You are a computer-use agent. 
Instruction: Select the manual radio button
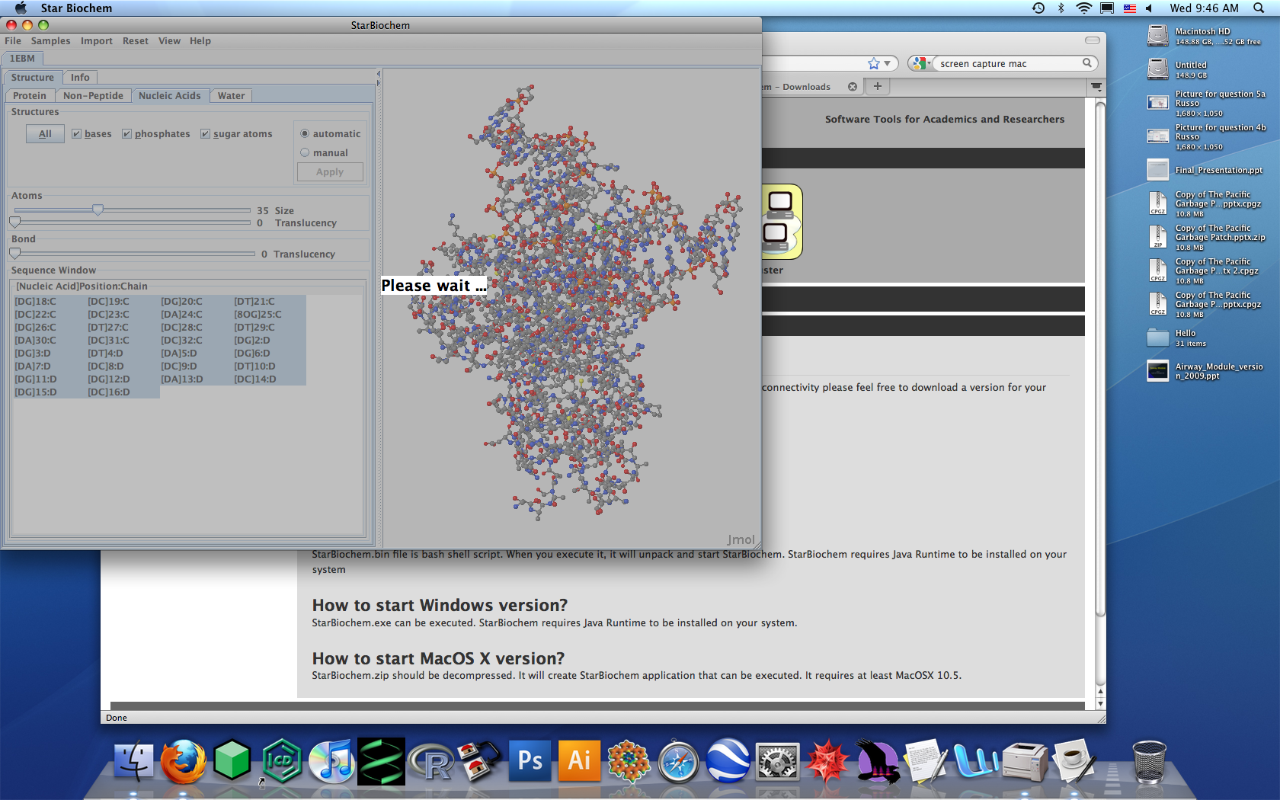click(305, 152)
